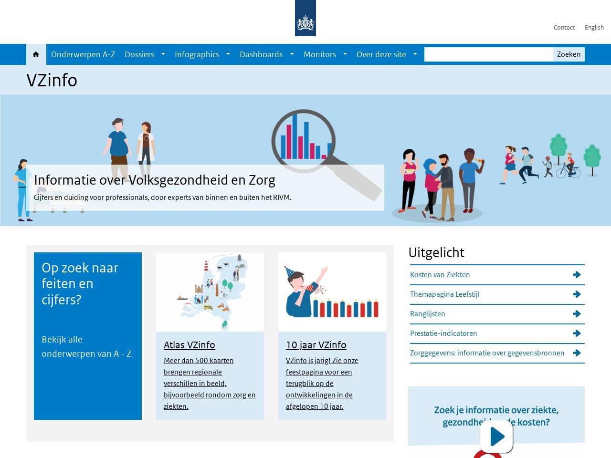Open the Prestatie-indicatoren link

(x=443, y=333)
